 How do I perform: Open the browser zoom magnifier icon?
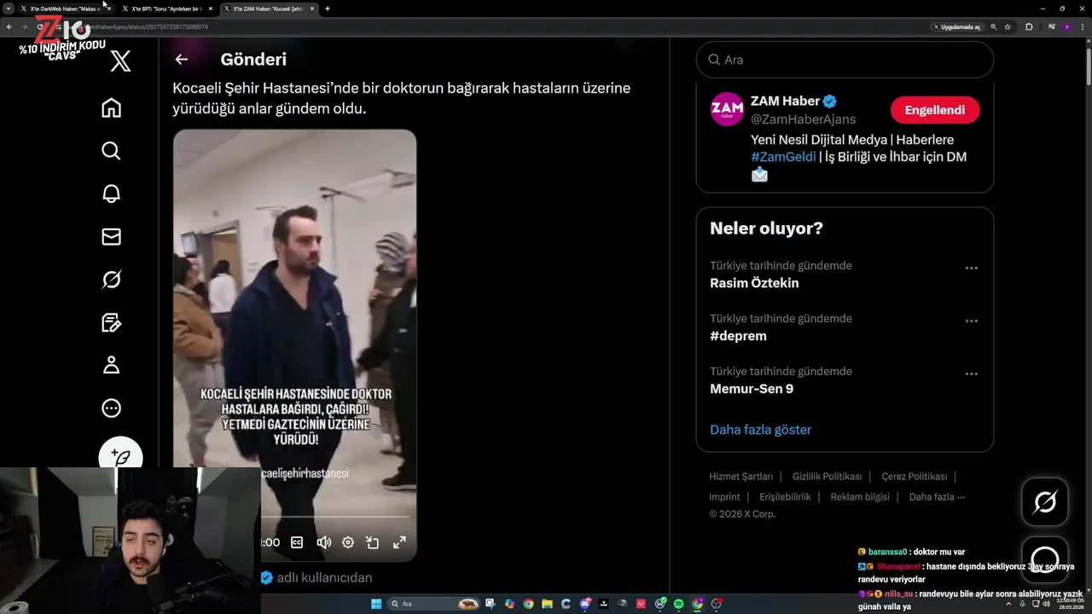[993, 26]
